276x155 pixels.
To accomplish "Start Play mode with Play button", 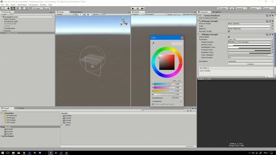I will coord(133,8).
